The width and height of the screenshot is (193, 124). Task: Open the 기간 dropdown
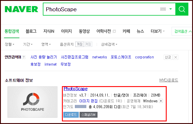(x=28, y=44)
